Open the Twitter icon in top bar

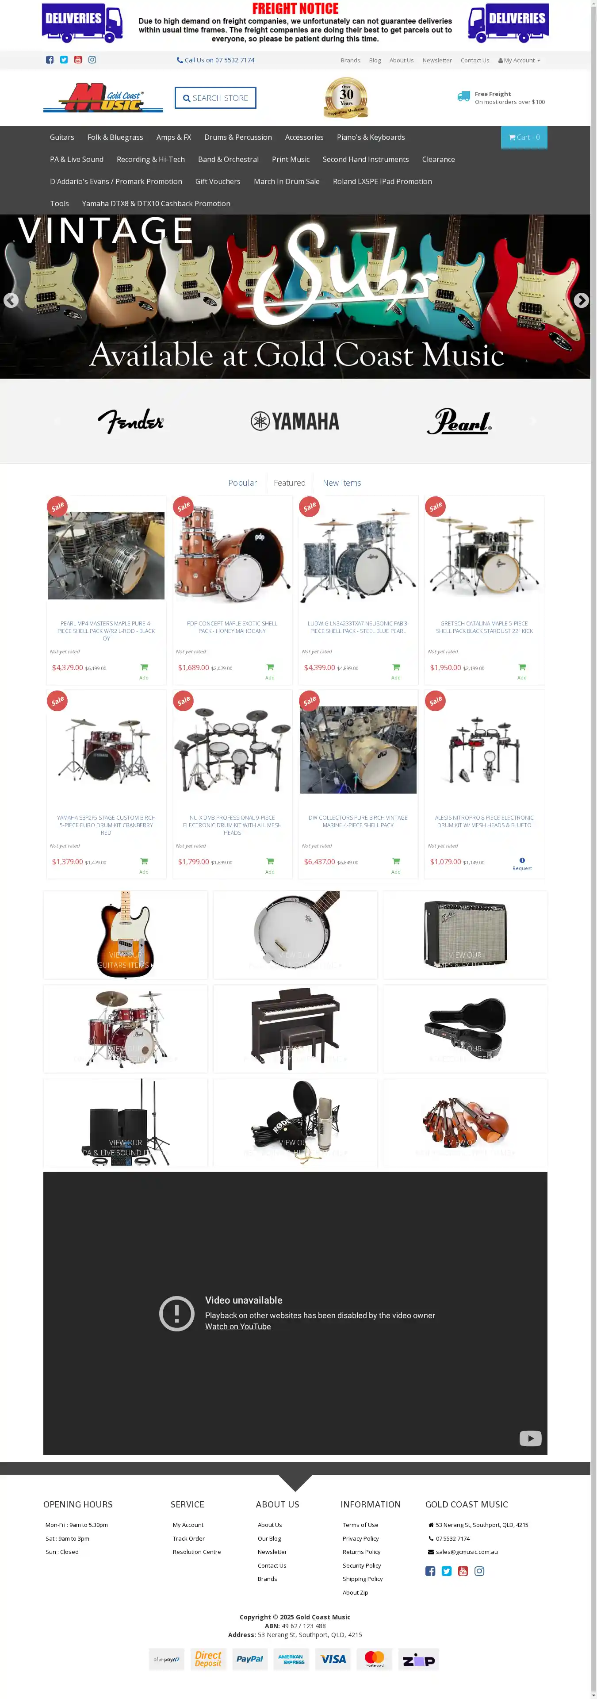(x=64, y=60)
